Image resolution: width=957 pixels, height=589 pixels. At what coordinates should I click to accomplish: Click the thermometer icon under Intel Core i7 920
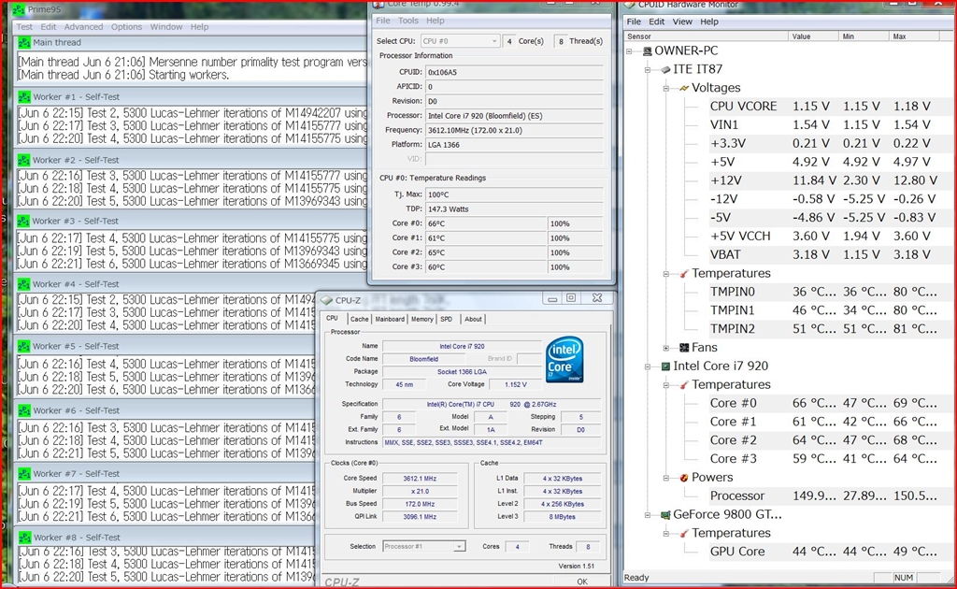tap(684, 385)
